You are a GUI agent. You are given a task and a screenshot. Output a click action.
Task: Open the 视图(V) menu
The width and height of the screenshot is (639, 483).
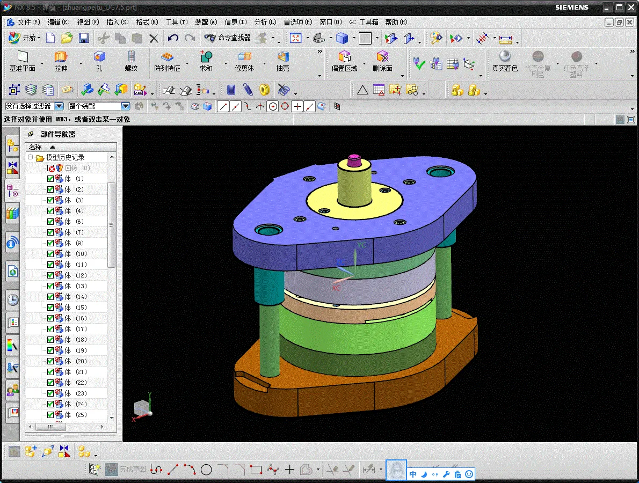pyautogui.click(x=88, y=22)
